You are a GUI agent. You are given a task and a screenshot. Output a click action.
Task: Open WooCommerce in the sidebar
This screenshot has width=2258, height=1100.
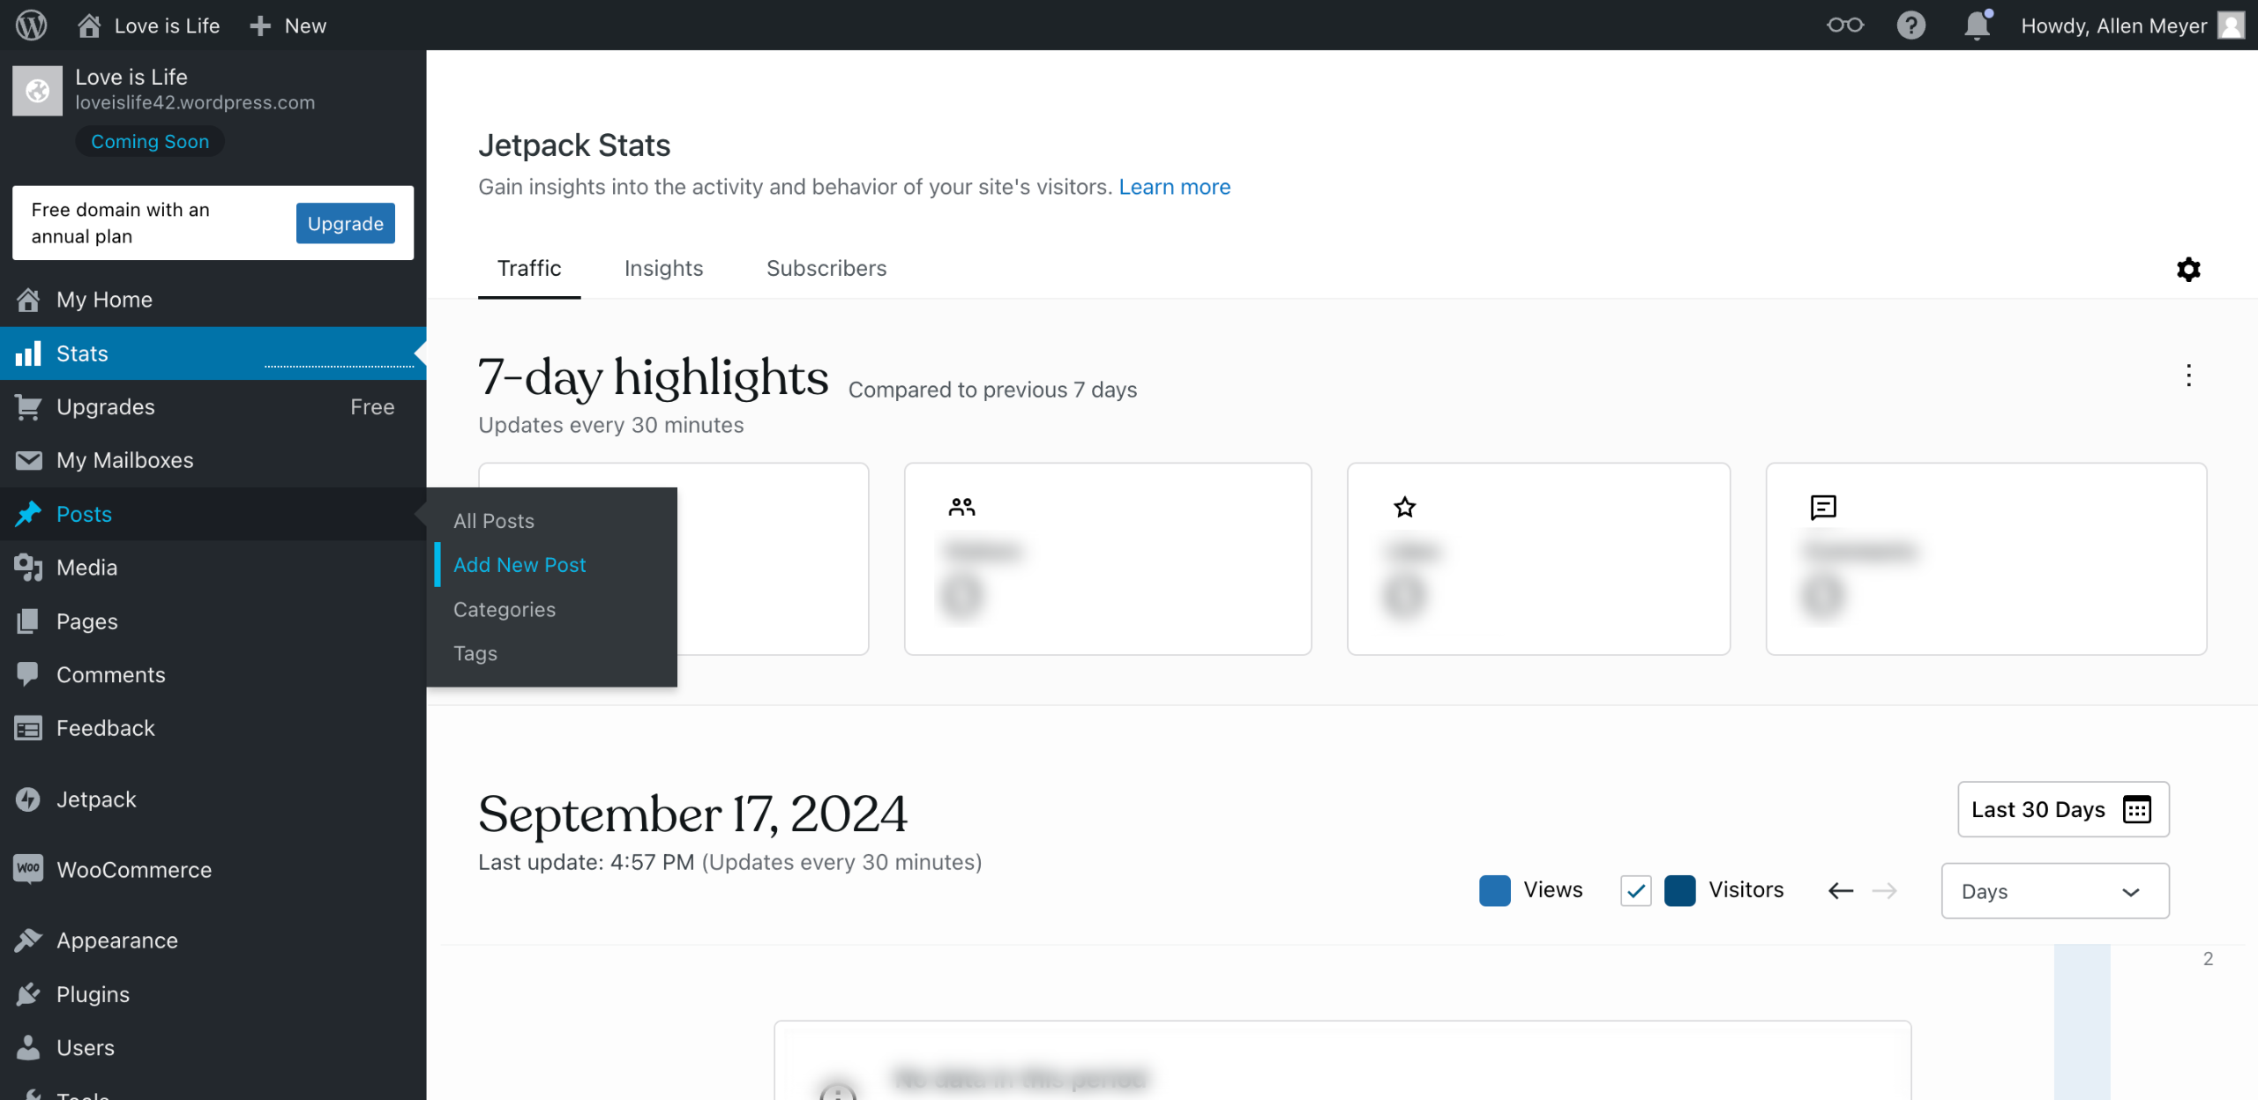pos(213,870)
